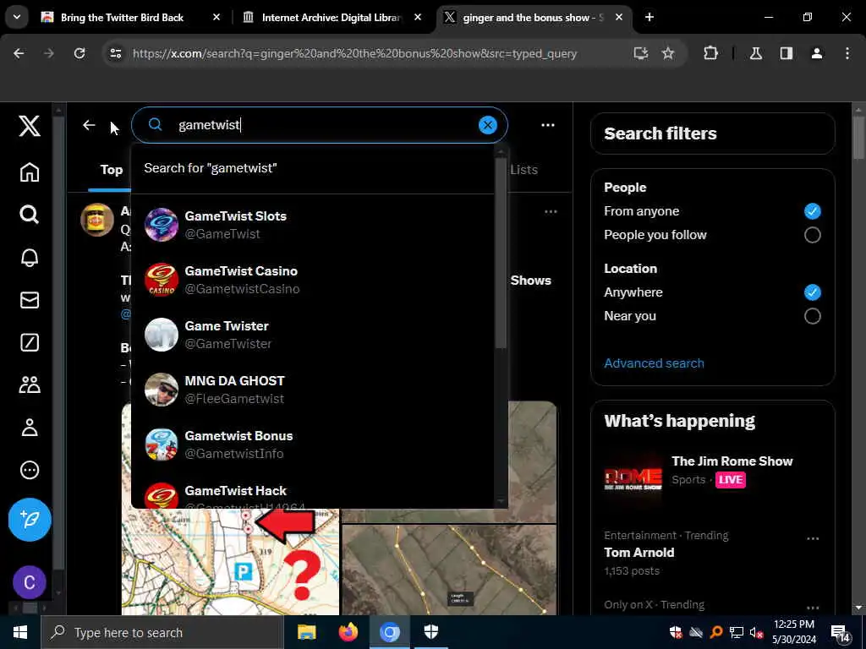
Task: Select GameTwist Slots account suggestion
Action: pyautogui.click(x=313, y=225)
